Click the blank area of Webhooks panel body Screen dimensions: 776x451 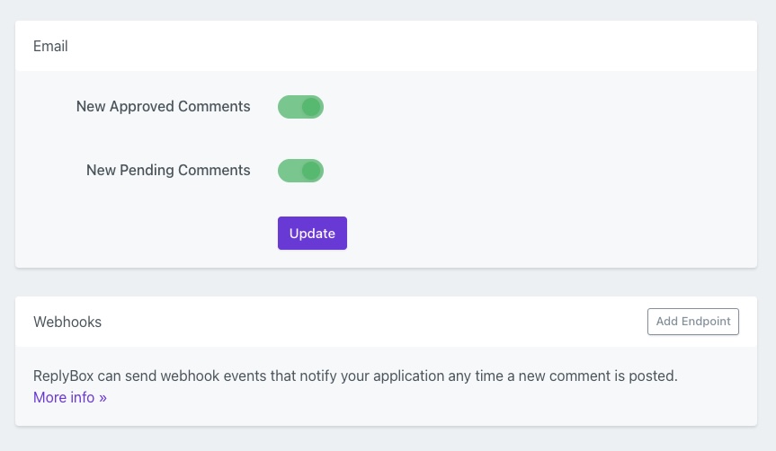pyautogui.click(x=450, y=402)
